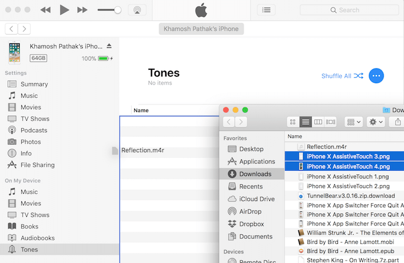Click the play button in iTunes

coord(64,10)
